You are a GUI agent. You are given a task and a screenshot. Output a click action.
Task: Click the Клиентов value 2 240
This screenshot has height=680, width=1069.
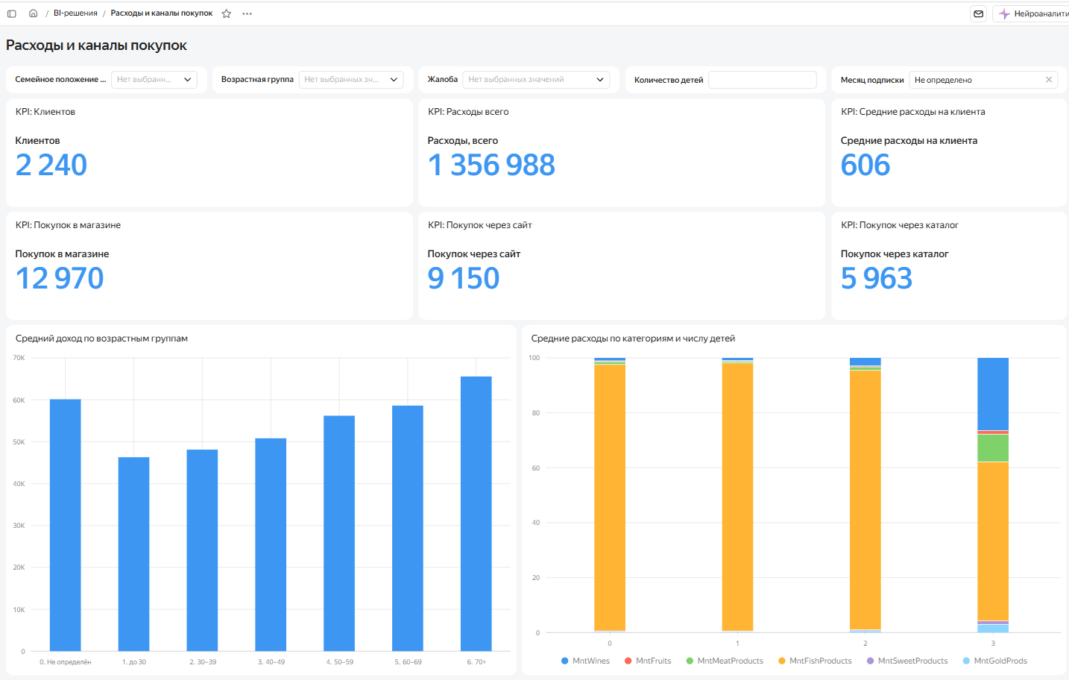click(51, 165)
